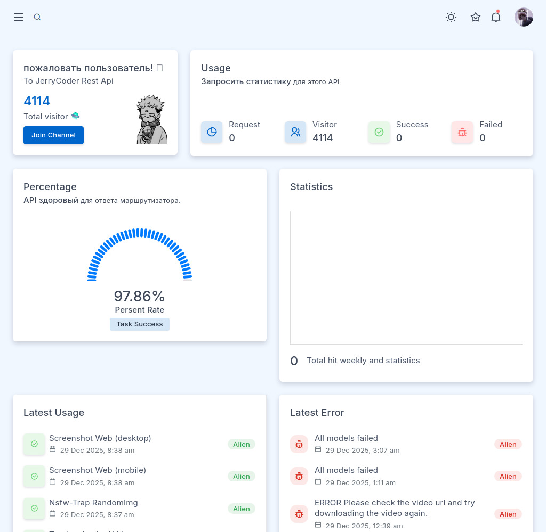
Task: Click the star favorites icon in header
Action: 476,17
